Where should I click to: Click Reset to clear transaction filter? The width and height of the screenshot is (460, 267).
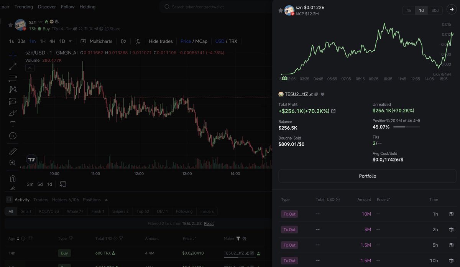tap(209, 223)
